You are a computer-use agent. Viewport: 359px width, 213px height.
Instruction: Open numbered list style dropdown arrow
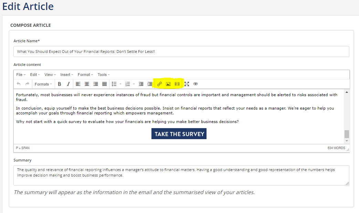pos(134,84)
